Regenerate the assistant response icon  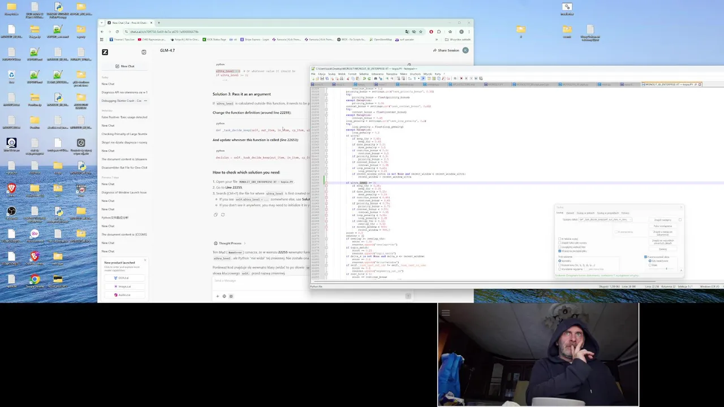click(222, 215)
